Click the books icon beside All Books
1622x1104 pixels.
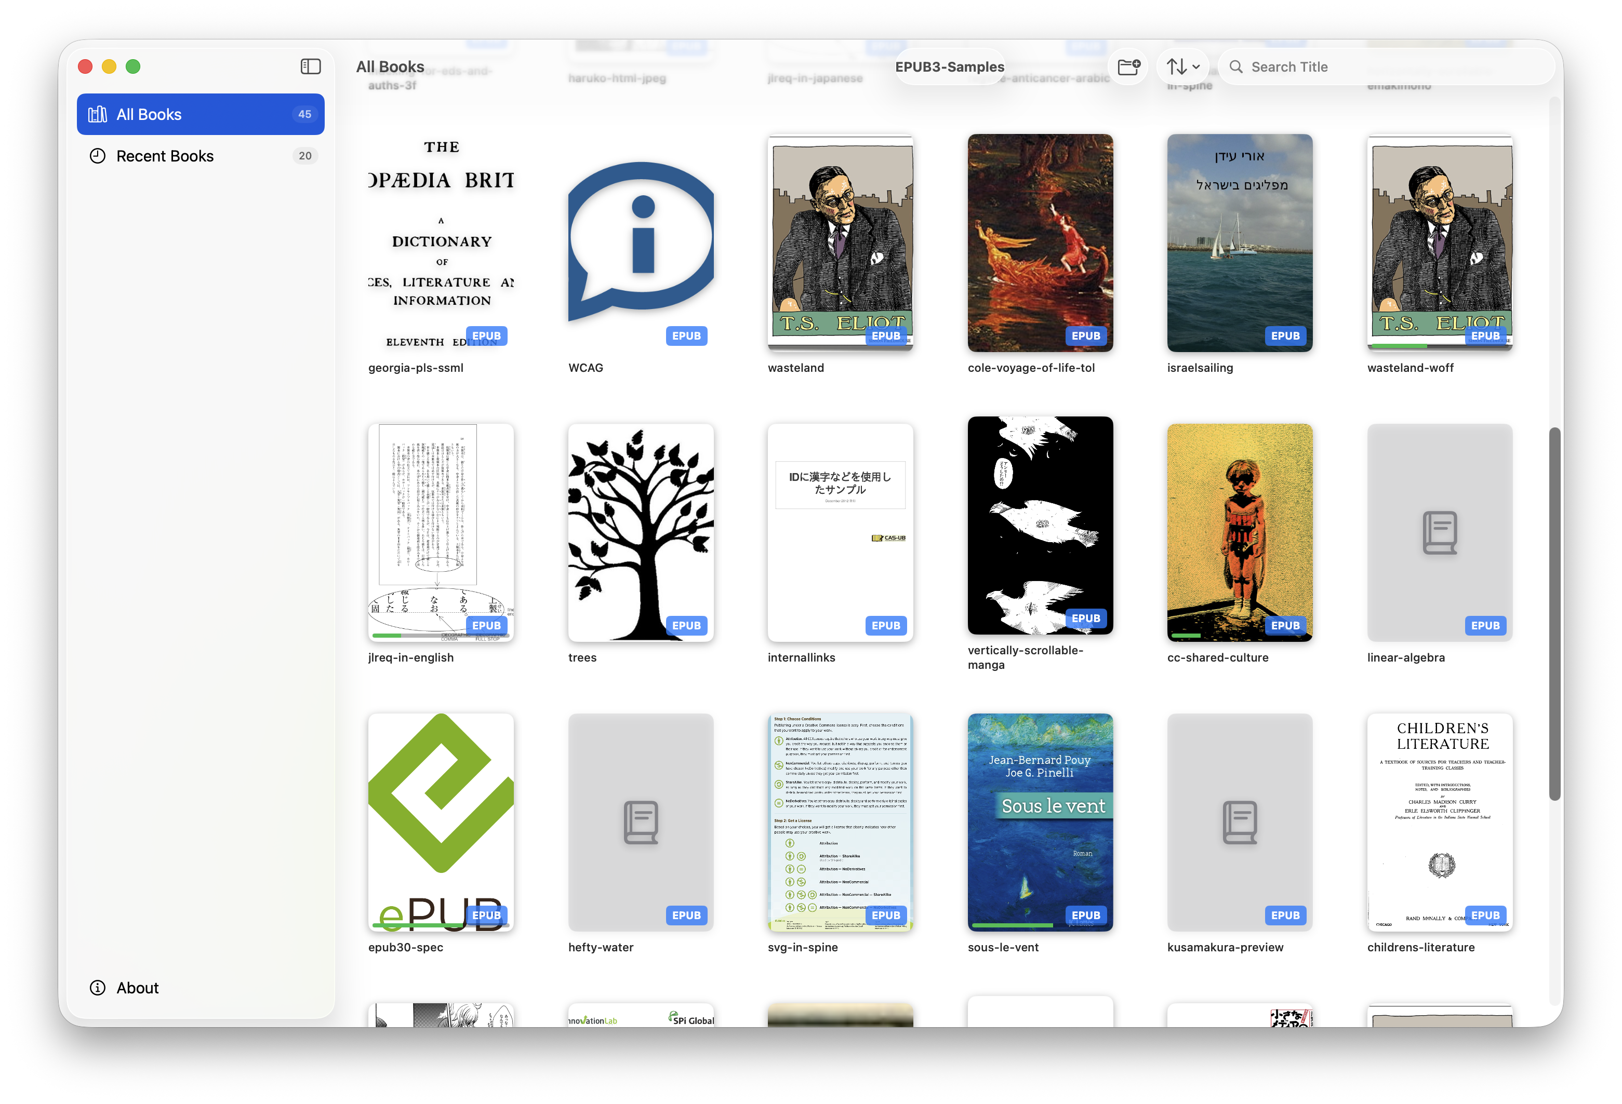[x=98, y=114]
